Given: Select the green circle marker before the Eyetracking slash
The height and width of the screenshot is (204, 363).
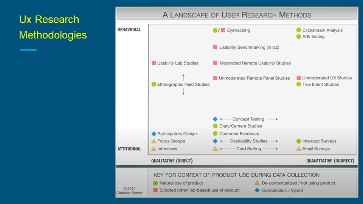Looking at the screenshot, I should 215,30.
